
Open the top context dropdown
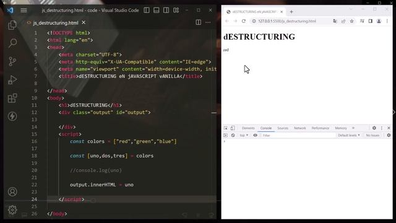[244, 136]
